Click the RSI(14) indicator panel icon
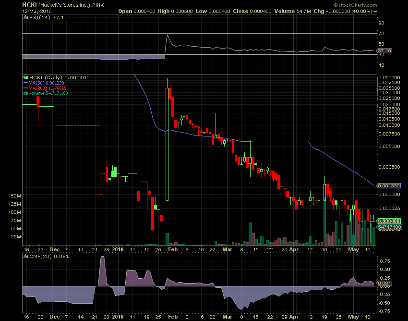 tap(25, 17)
